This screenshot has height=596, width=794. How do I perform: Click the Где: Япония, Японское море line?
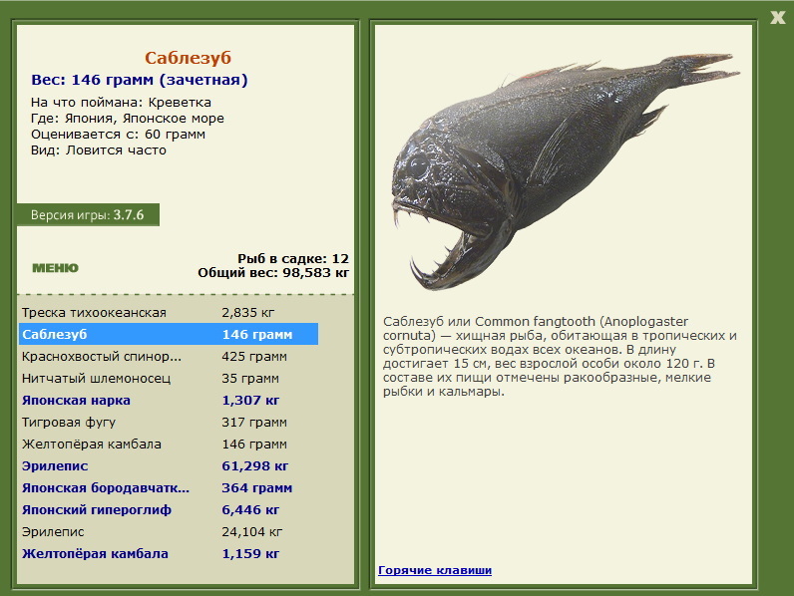(x=128, y=119)
